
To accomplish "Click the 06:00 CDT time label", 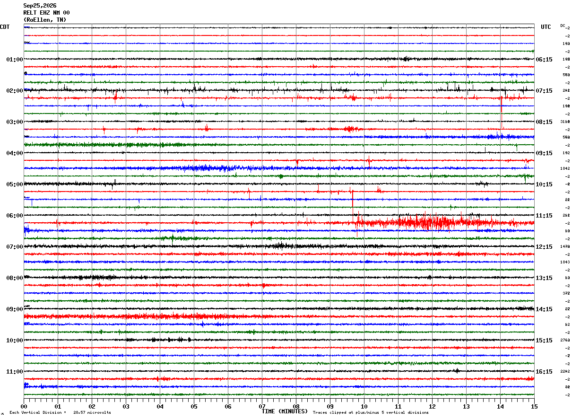I will [15, 216].
